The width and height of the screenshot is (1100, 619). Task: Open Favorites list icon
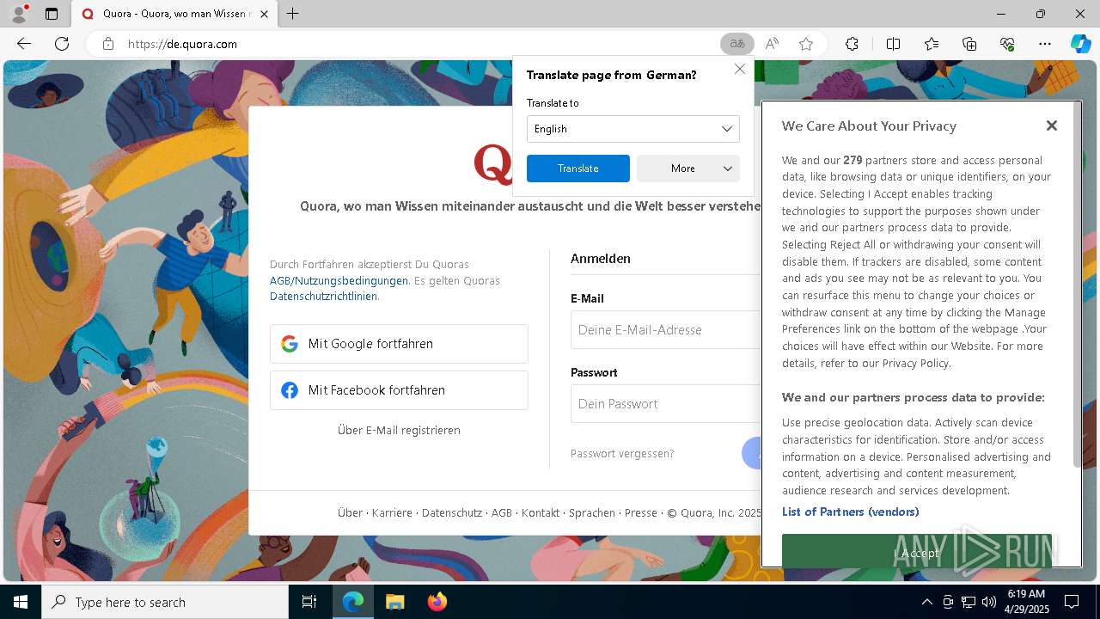click(x=932, y=44)
